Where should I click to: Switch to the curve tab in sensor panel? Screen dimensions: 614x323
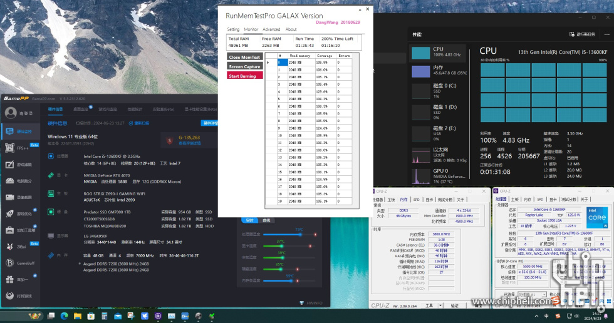[266, 220]
